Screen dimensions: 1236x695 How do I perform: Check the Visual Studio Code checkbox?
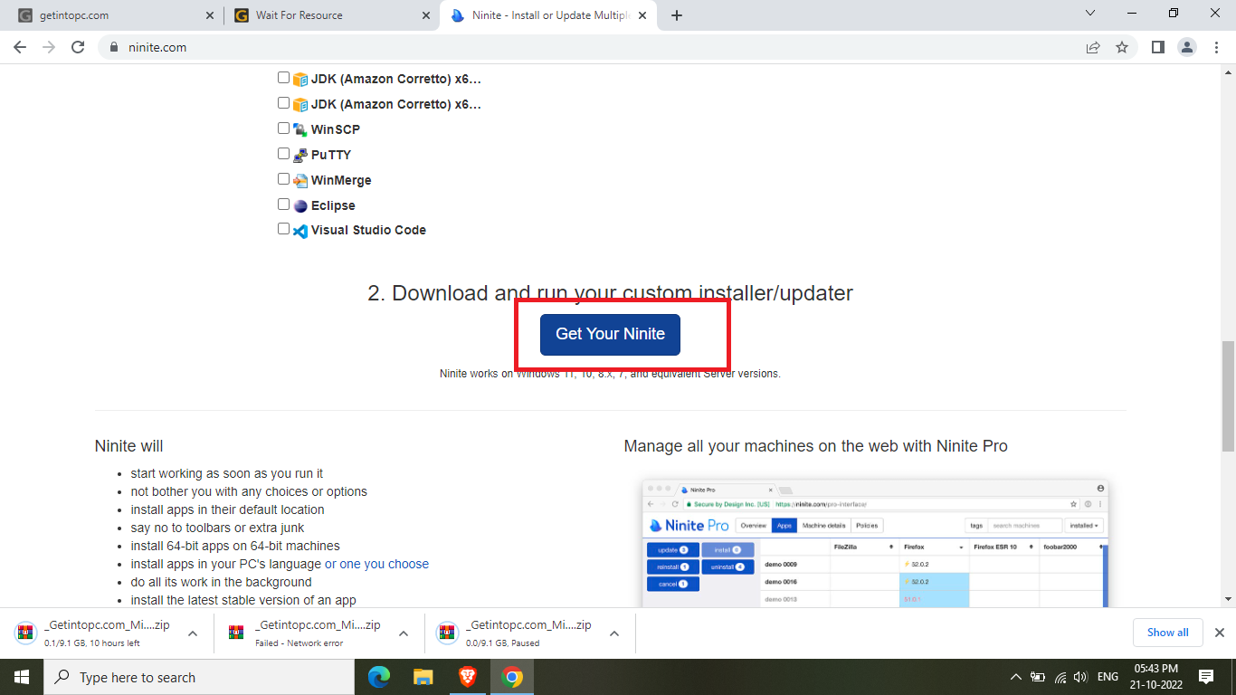[284, 229]
